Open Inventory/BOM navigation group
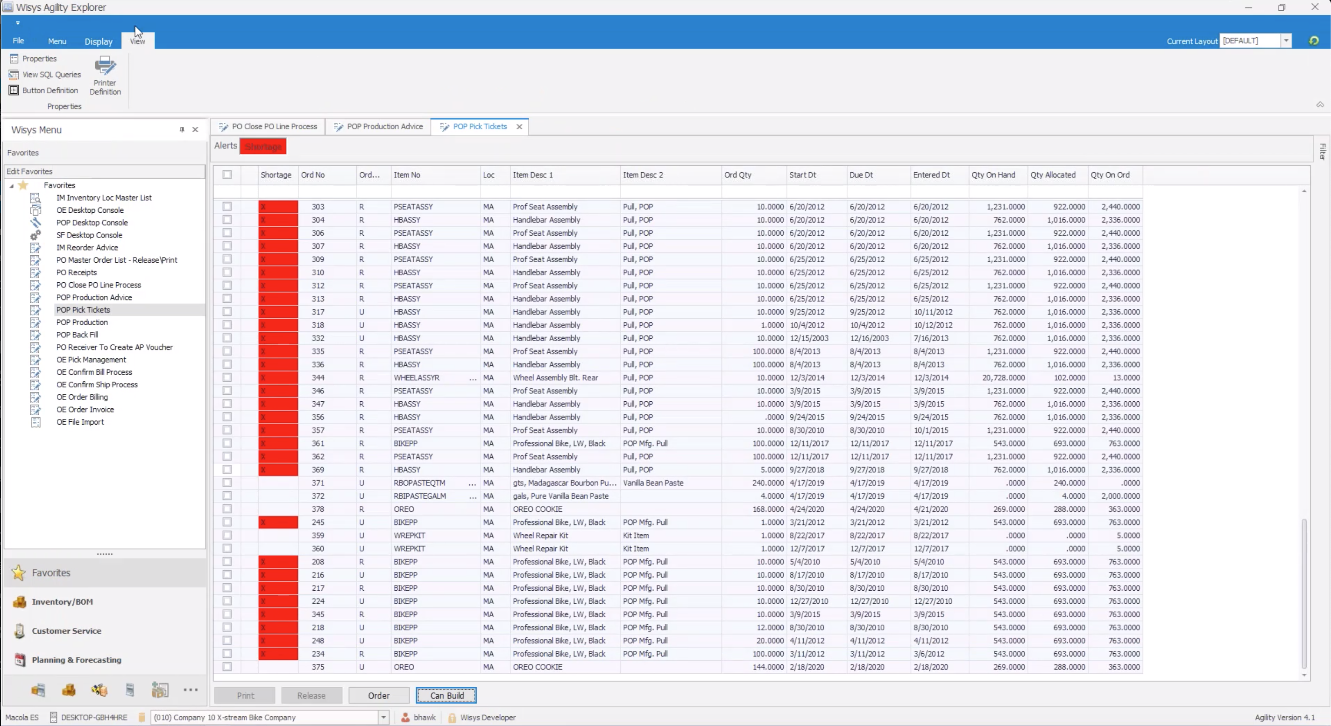1331x726 pixels. pos(62,601)
